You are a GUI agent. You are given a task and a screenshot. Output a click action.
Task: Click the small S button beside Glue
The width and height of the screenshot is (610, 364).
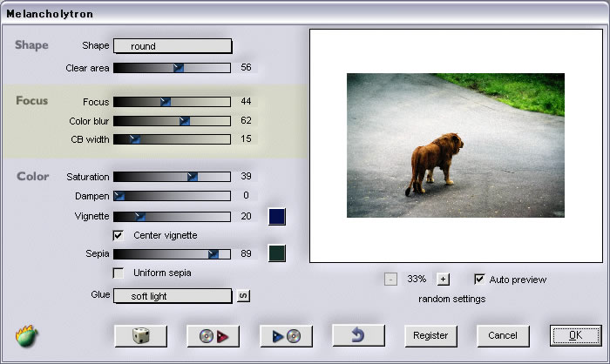243,296
